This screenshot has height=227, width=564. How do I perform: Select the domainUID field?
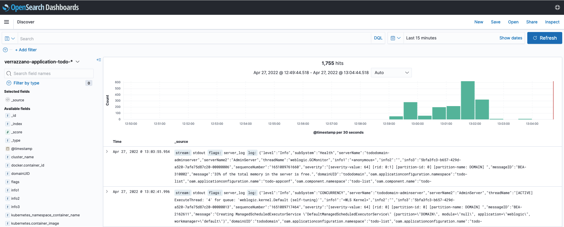point(20,174)
